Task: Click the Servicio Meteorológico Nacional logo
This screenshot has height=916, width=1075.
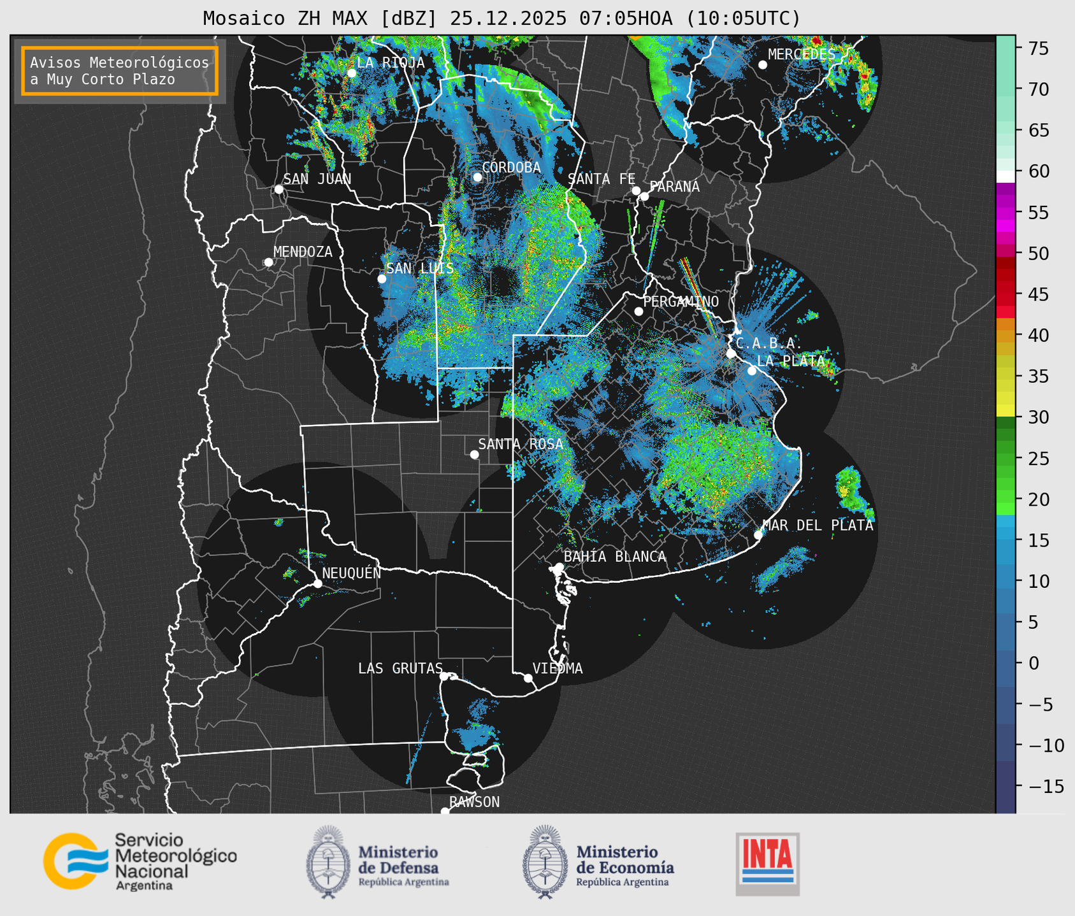Action: coord(140,861)
